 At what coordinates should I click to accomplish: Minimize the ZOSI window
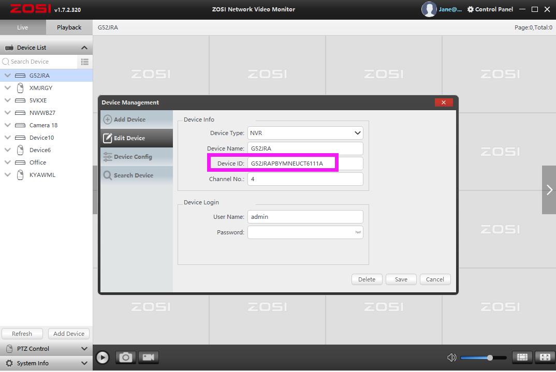pyautogui.click(x=522, y=9)
